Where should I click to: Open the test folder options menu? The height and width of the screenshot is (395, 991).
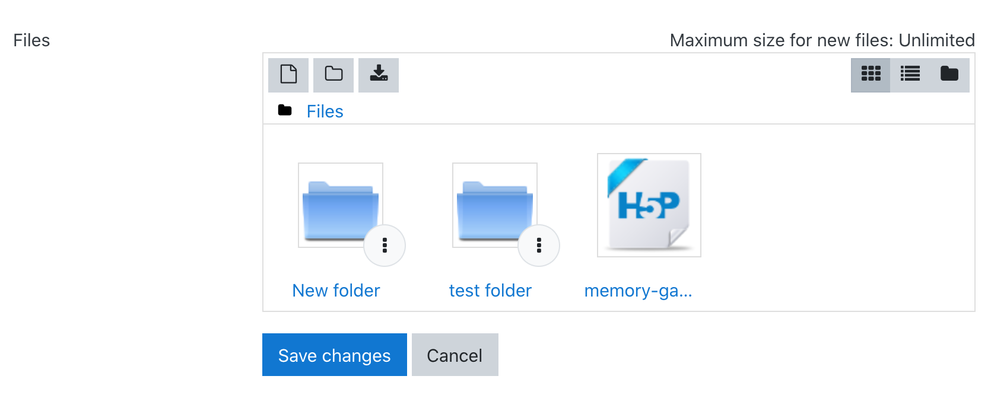click(539, 246)
